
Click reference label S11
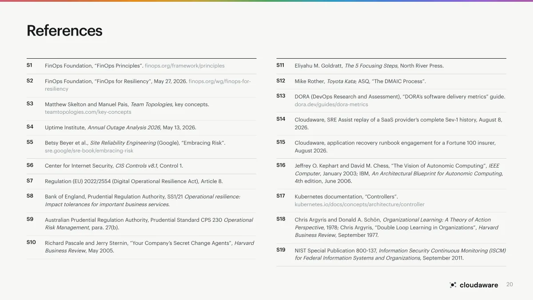[280, 65]
